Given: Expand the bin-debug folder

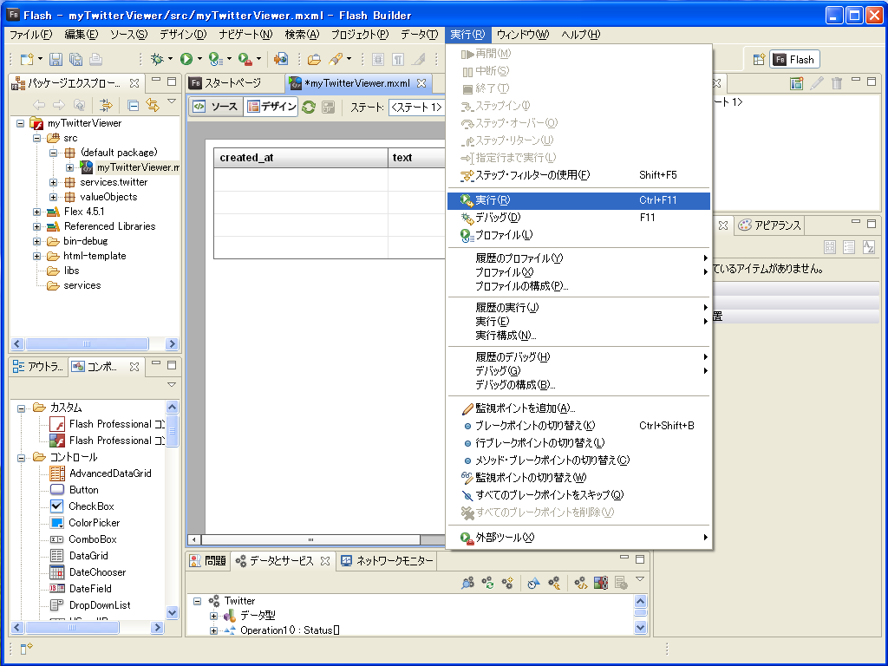Looking at the screenshot, I should (36, 241).
